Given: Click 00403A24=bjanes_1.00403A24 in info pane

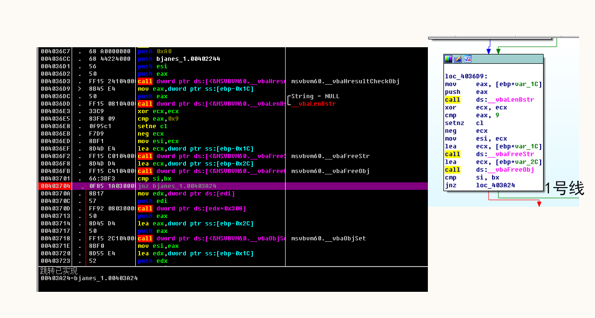Looking at the screenshot, I should [x=89, y=278].
